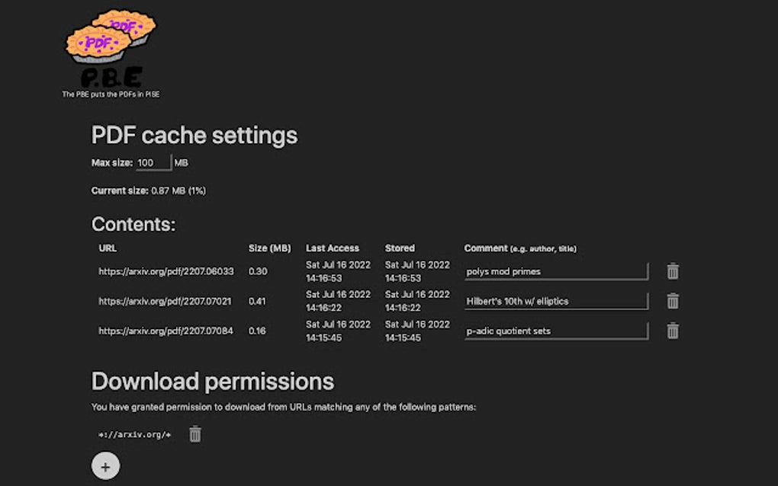
Task: Edit the Max size field
Action: pos(153,163)
